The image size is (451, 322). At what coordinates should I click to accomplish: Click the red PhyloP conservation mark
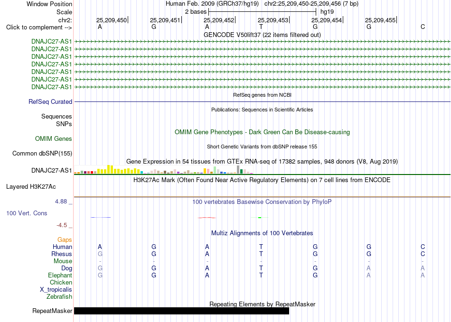[207, 218]
